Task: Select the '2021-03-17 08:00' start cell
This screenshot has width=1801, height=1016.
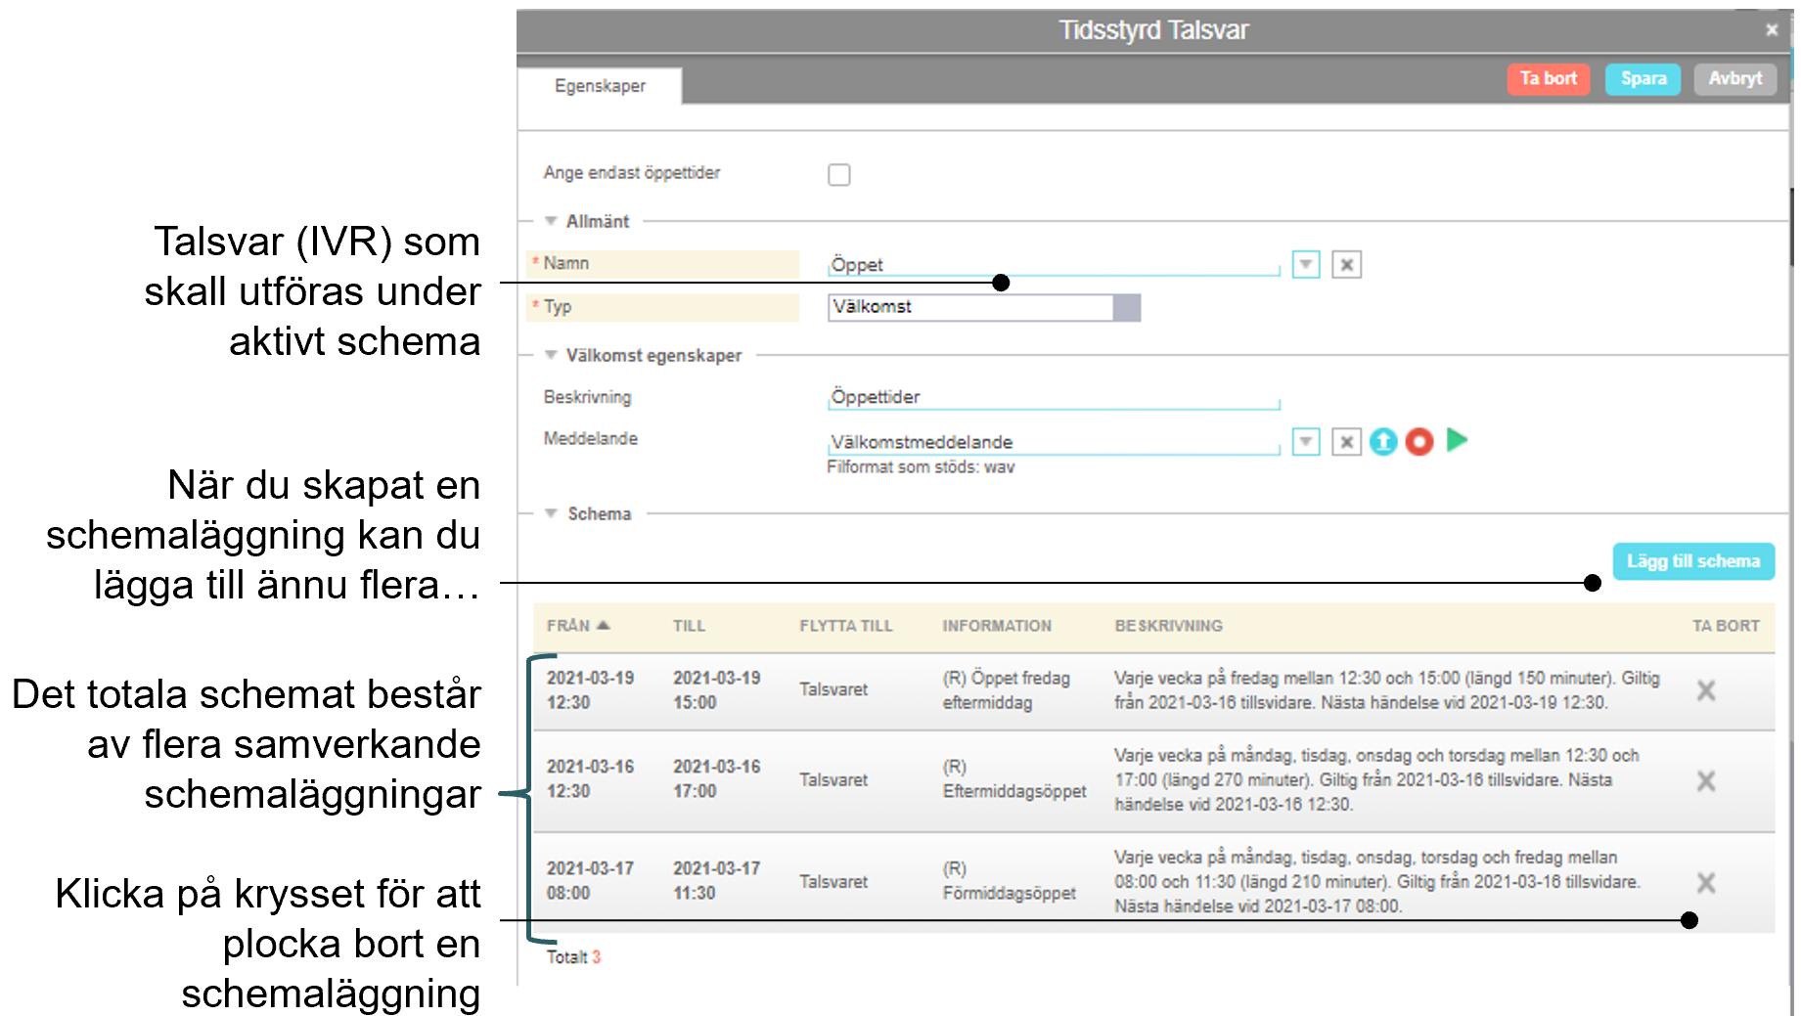Action: tap(590, 881)
